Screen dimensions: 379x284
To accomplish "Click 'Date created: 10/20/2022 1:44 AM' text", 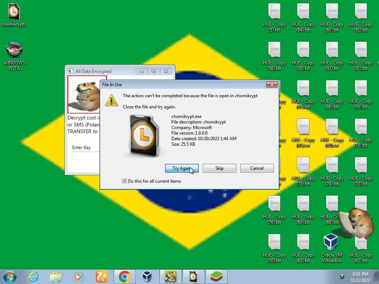I will [204, 139].
